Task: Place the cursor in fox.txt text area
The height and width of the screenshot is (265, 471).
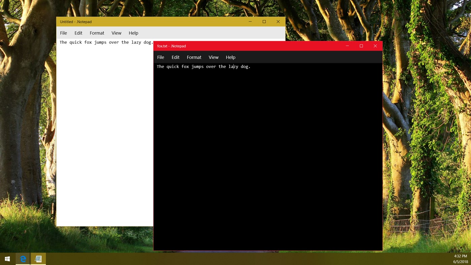Action: (266, 152)
